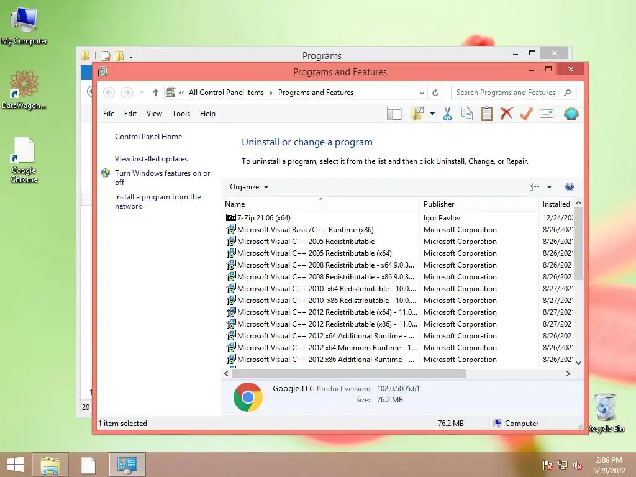Click the Cut scissors icon
Screen dimensions: 636x477
tap(447, 114)
